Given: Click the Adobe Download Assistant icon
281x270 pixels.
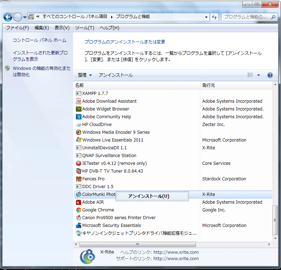Looking at the screenshot, I should [x=78, y=101].
